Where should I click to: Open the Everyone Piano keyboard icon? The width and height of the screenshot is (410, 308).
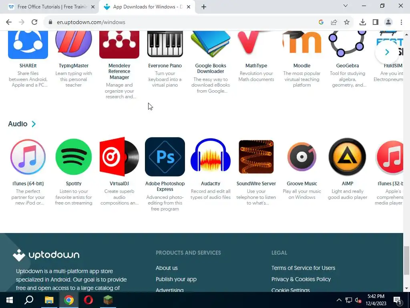165,44
